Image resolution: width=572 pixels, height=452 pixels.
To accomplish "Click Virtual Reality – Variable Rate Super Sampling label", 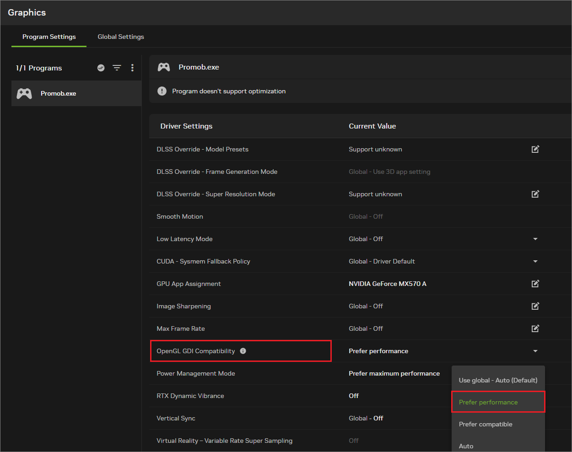I will (x=224, y=441).
